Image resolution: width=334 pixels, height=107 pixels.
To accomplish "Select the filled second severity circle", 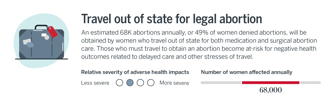I will [x=130, y=83].
